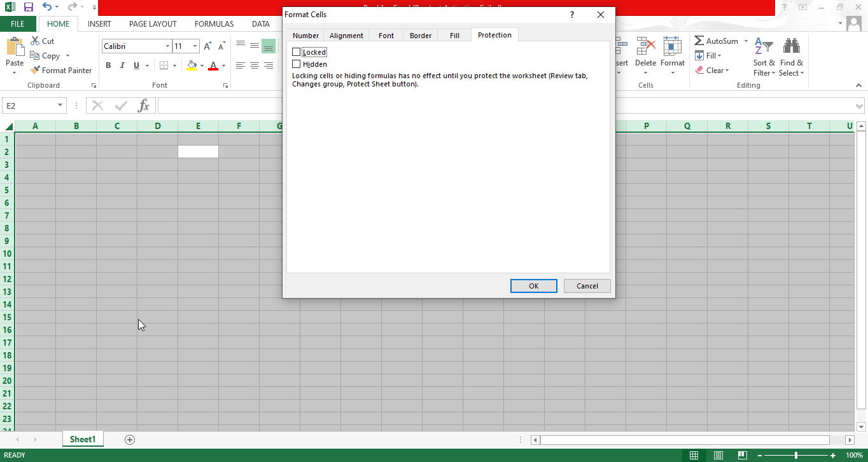Open the Font settings dialog launcher
Screen dimensions: 868x462
[x=225, y=85]
